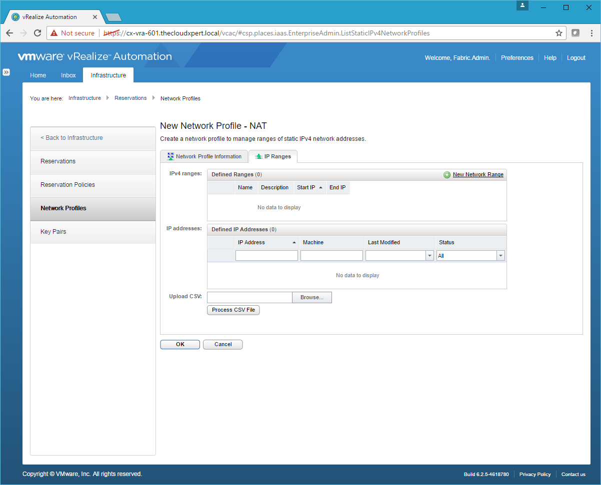Click the Logout link
Viewport: 601px width, 485px height.
tap(576, 58)
